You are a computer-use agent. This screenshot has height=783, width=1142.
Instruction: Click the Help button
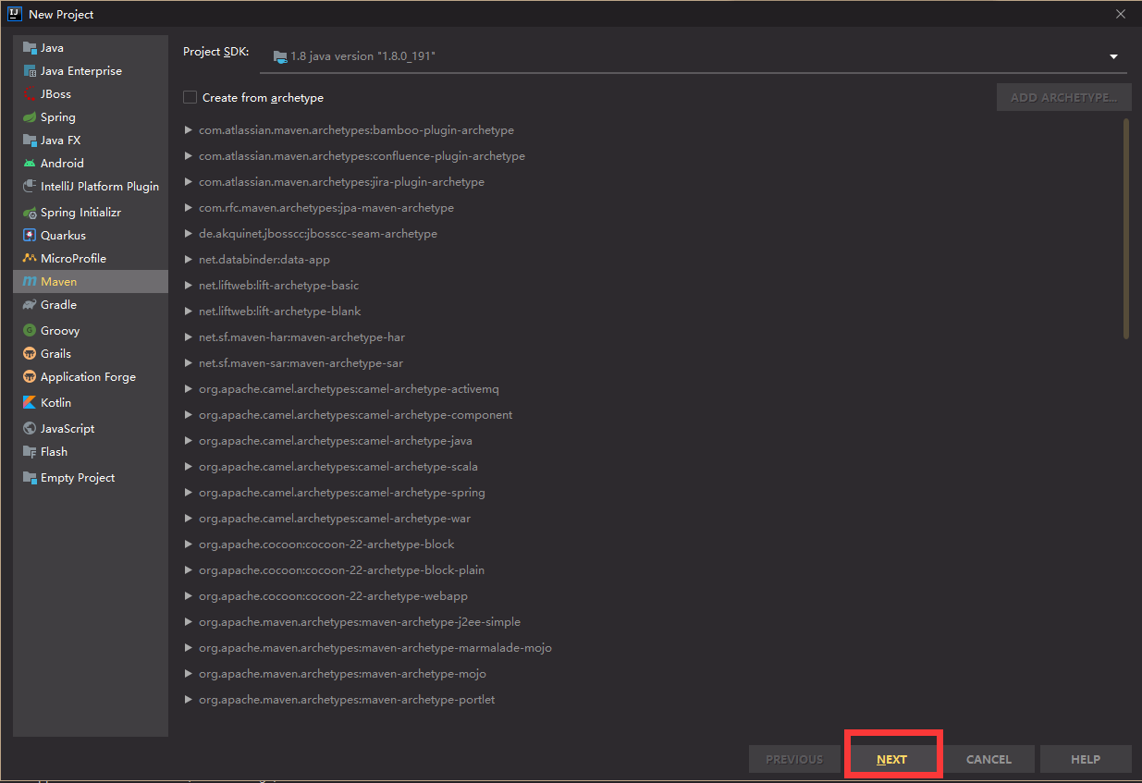click(x=1086, y=759)
